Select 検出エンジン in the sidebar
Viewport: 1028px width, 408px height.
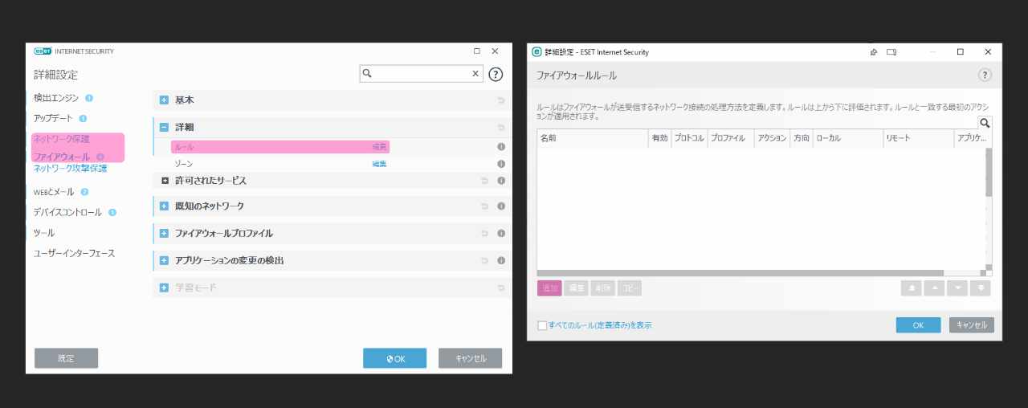tap(56, 98)
